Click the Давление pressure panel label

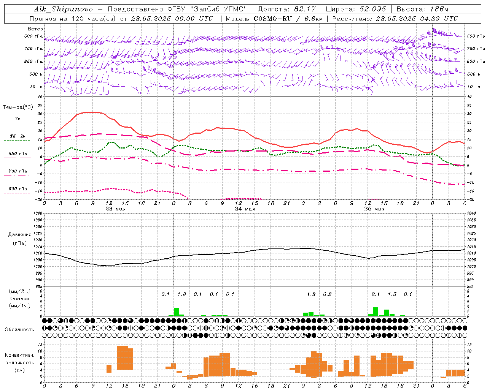point(19,235)
